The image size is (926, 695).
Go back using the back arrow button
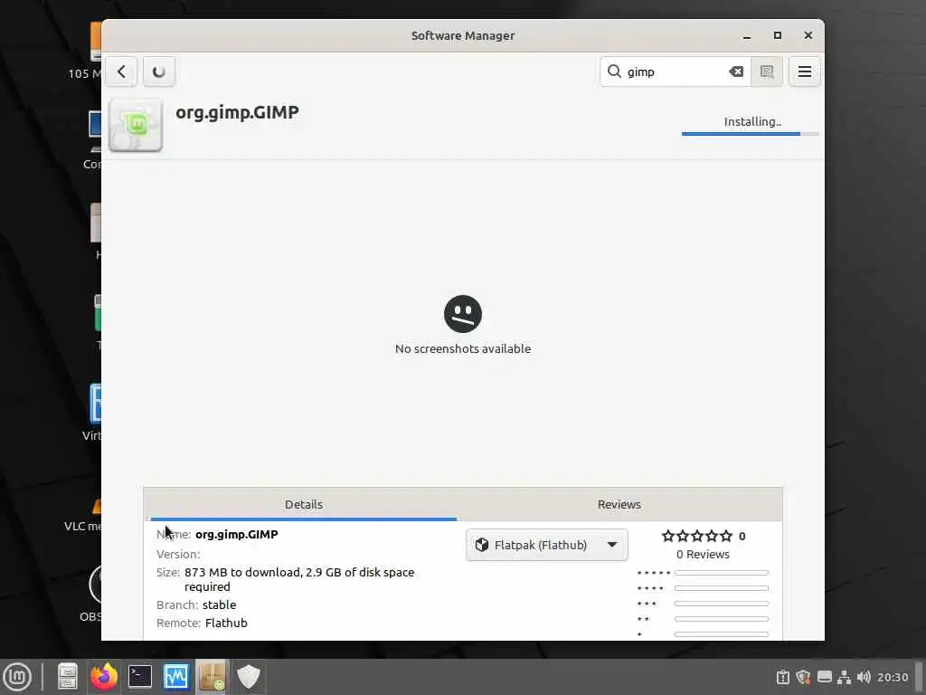122,71
